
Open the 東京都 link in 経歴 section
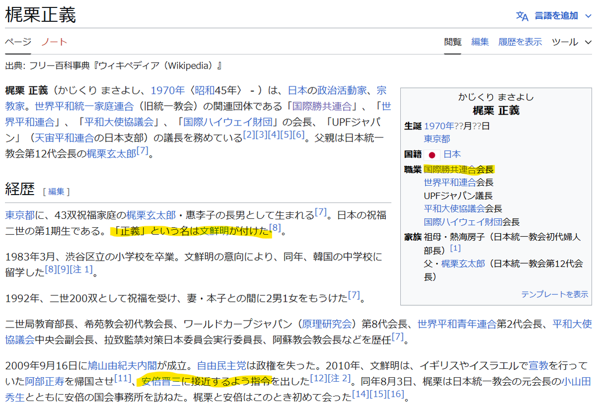coord(20,215)
